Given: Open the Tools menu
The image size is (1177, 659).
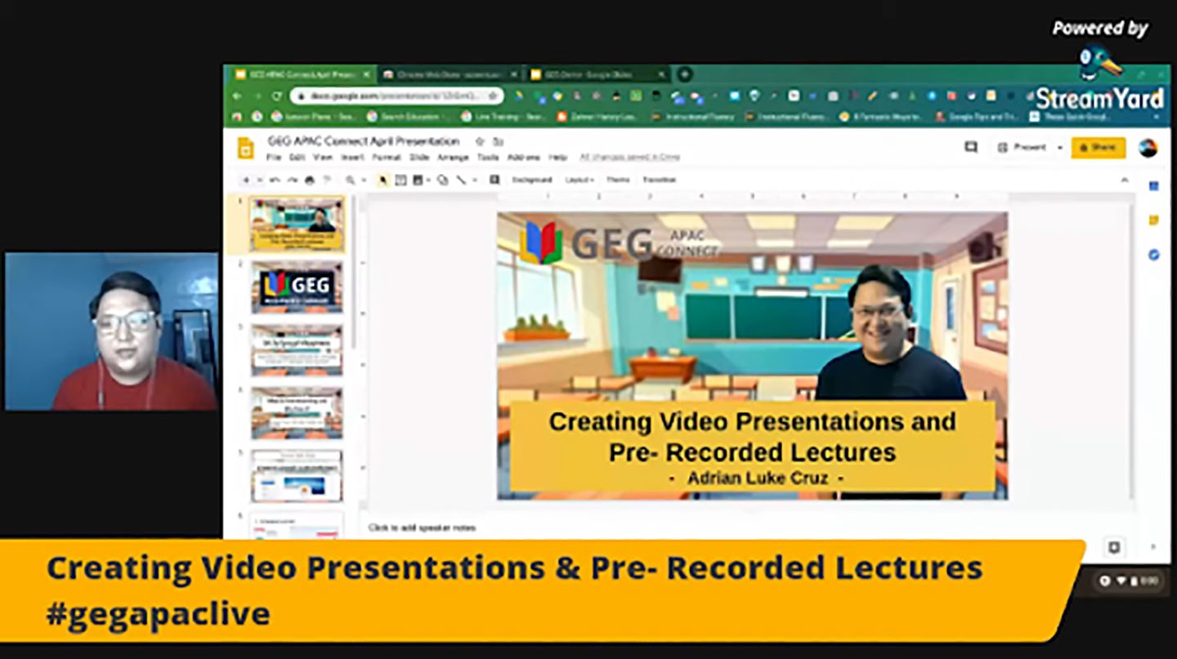Looking at the screenshot, I should coord(488,157).
